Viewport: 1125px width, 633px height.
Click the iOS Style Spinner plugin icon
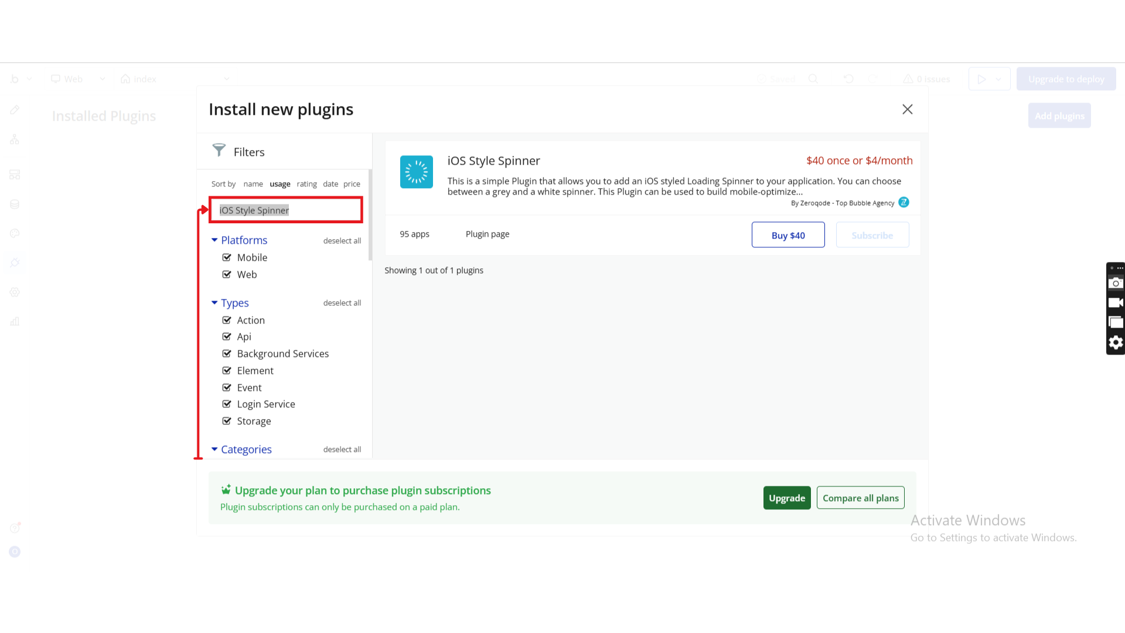pyautogui.click(x=416, y=172)
